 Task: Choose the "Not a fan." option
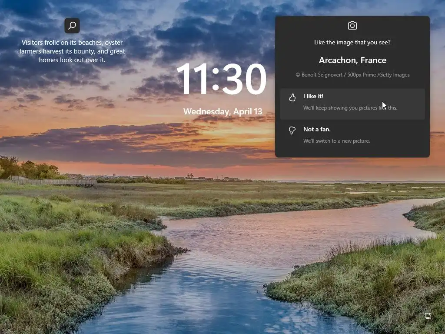tap(352, 136)
